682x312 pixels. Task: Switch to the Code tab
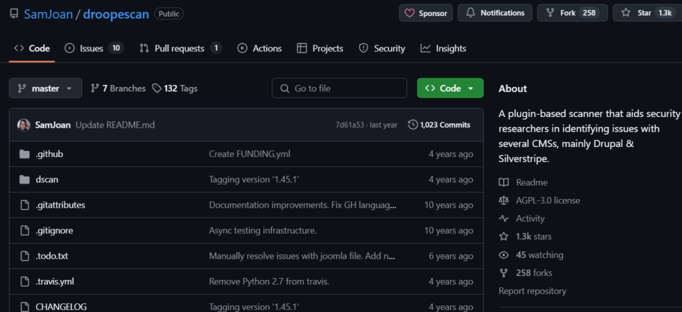[32, 49]
